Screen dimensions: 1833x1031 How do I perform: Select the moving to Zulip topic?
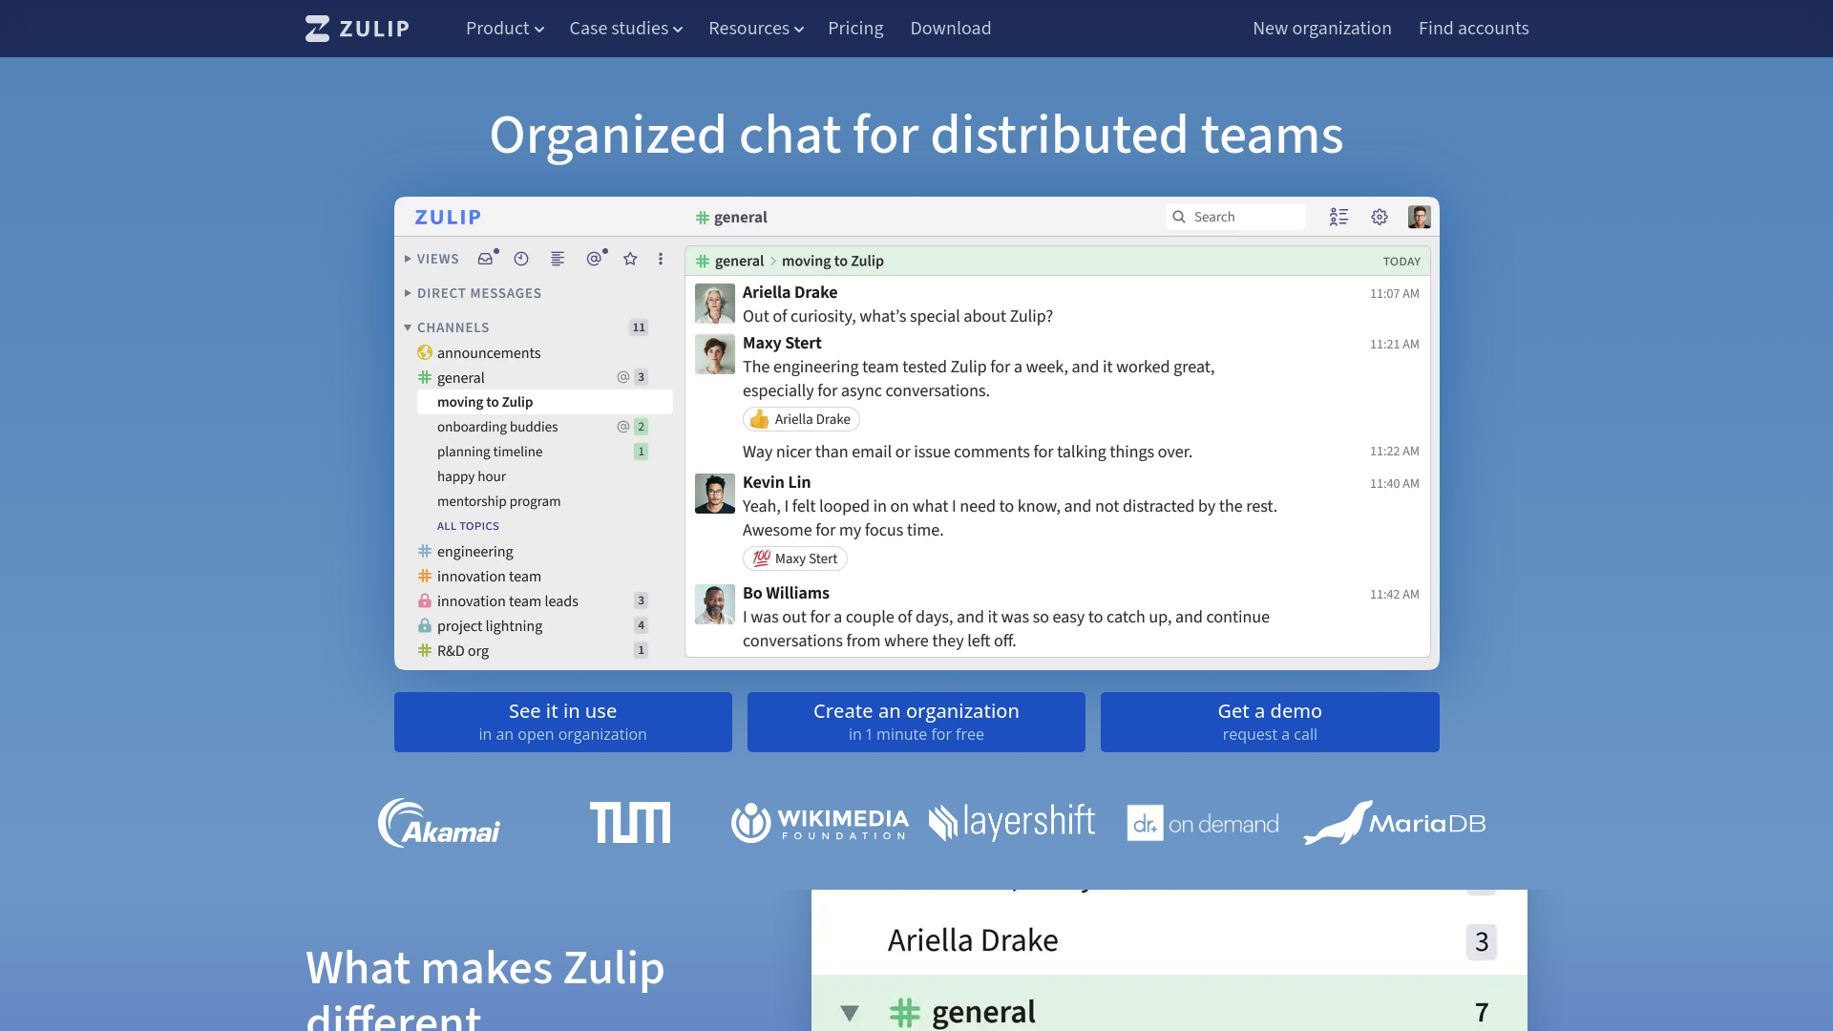(544, 402)
